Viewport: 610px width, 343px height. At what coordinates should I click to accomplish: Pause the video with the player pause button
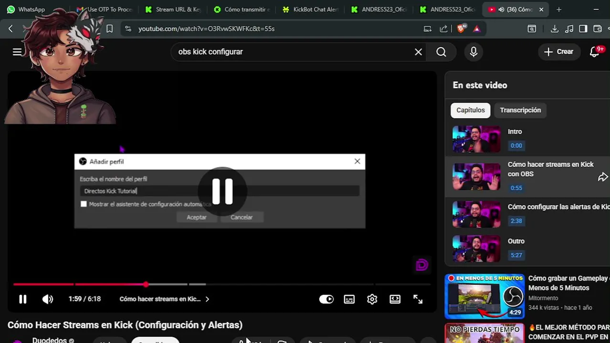[22, 299]
